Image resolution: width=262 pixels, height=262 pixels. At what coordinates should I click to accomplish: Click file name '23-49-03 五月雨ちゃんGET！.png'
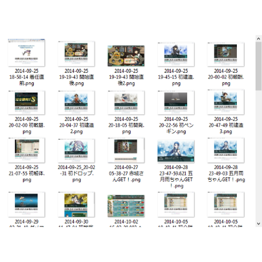226,174
